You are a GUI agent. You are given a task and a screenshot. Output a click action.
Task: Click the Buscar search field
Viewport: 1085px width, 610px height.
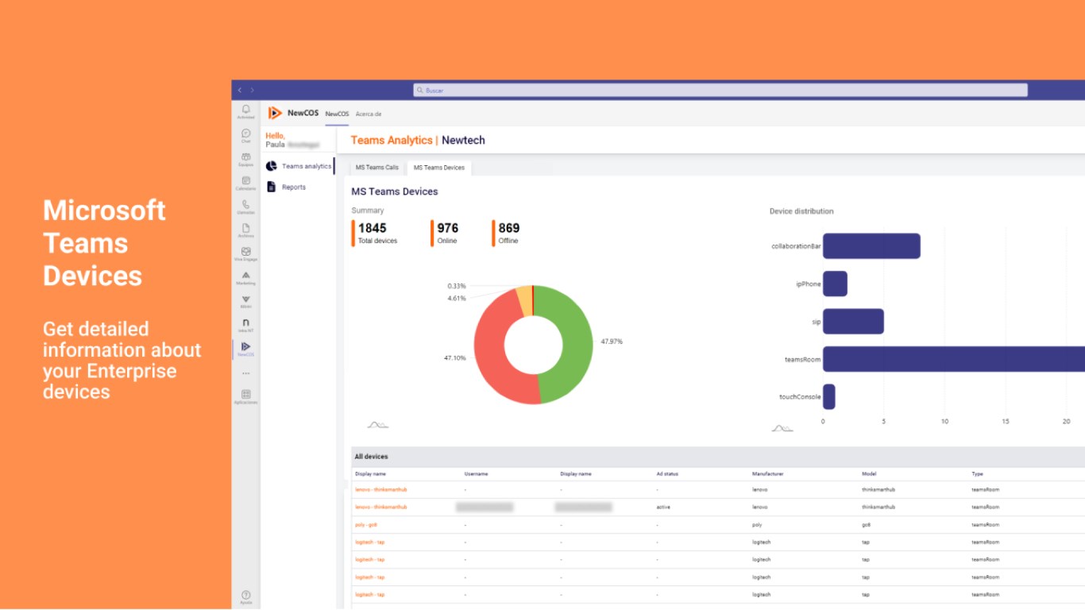pos(720,91)
